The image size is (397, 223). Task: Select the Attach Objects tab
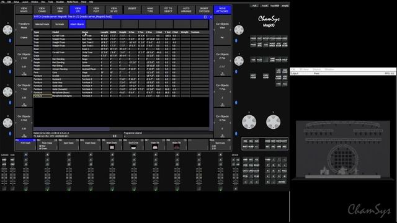coord(77,24)
